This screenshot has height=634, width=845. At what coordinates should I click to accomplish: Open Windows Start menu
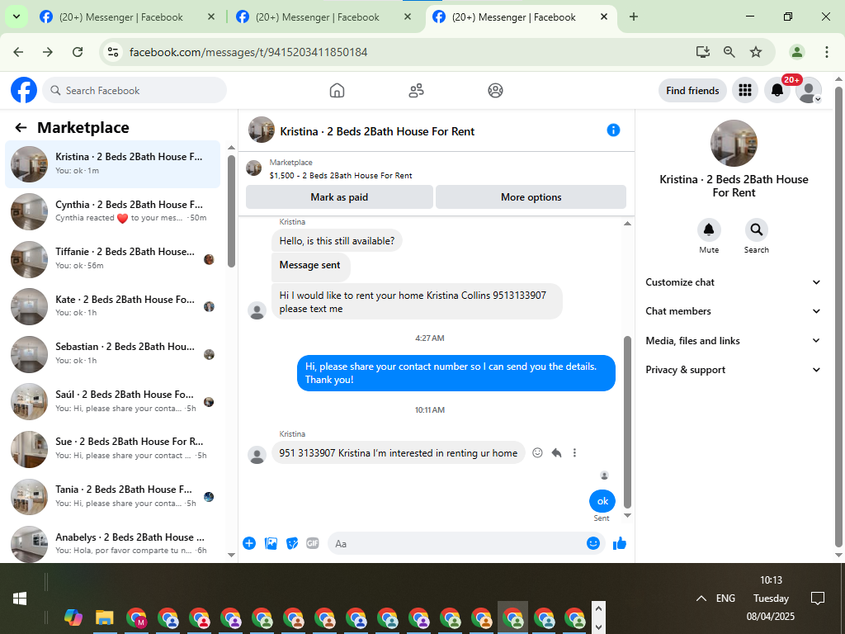pos(20,599)
